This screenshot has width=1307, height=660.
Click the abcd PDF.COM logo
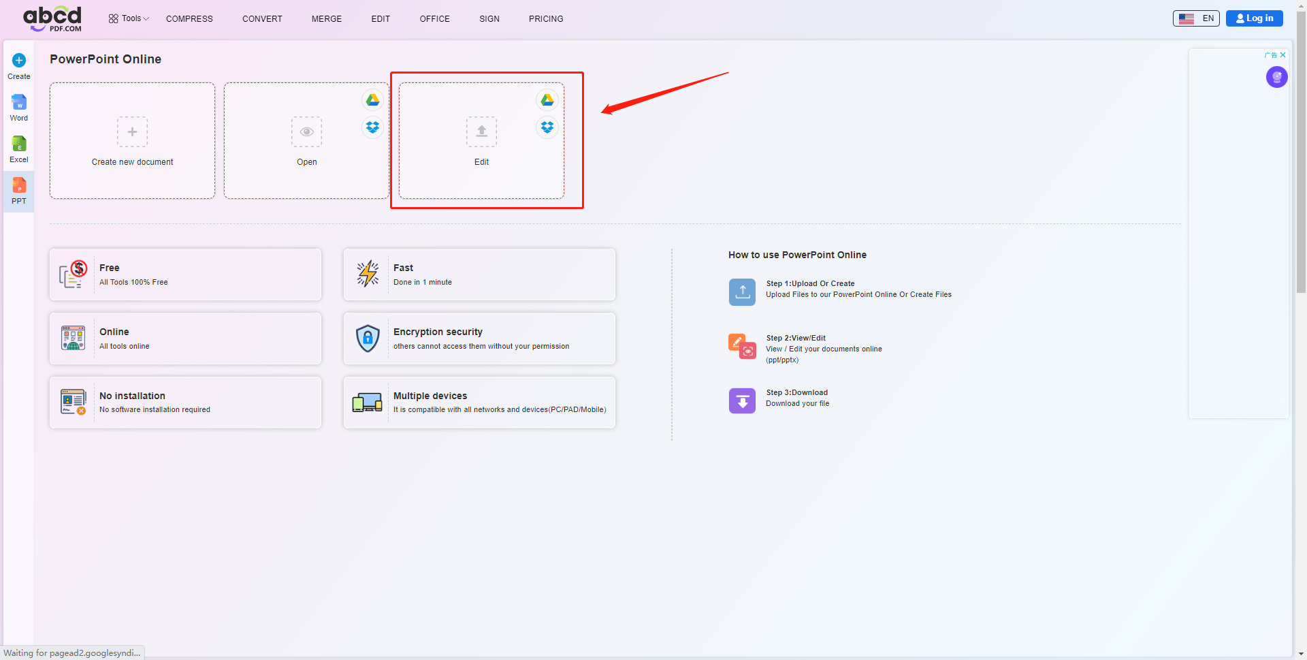tap(52, 18)
